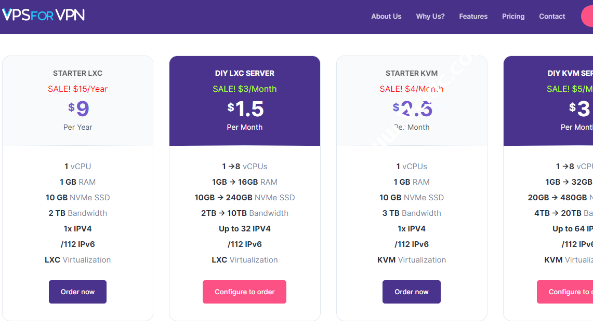Click the LXC Virtualization spec text
The height and width of the screenshot is (330, 593).
pos(77,259)
